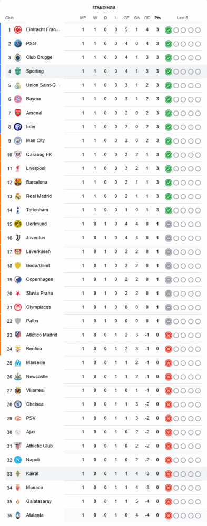Sort standings by Pts column header
The image size is (207, 526).
157,18
